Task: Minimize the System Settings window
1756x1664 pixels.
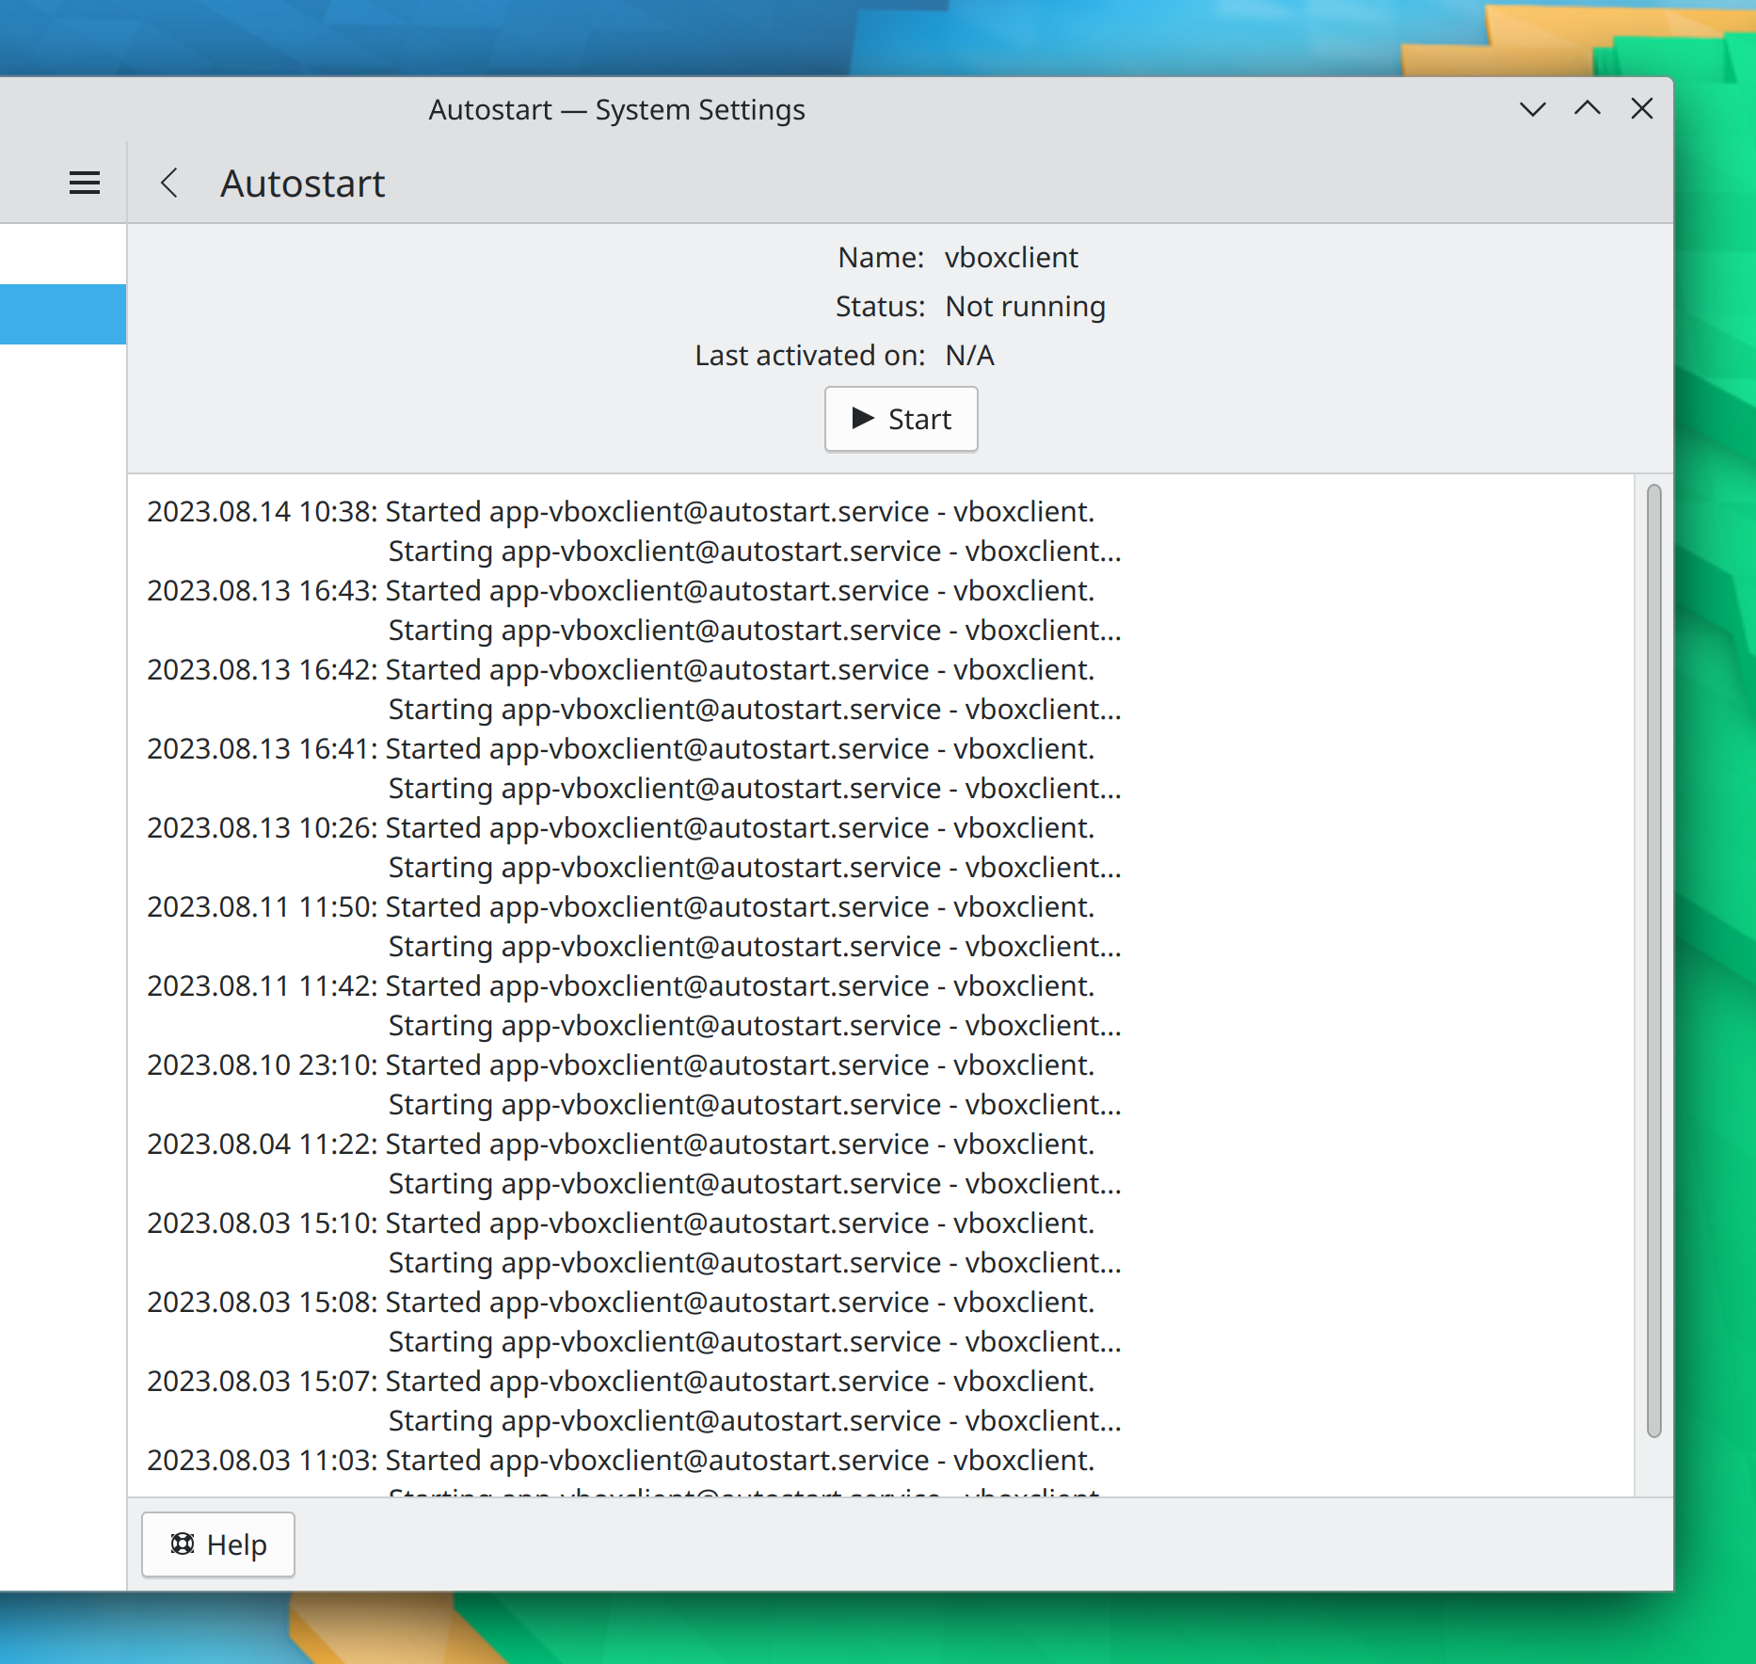Action: click(1533, 109)
